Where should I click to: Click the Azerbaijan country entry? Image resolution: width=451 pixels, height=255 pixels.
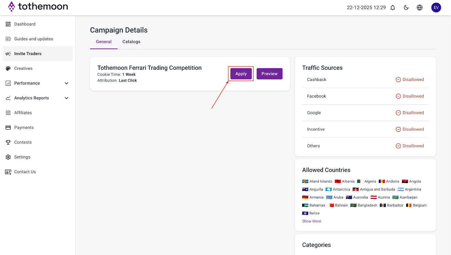click(x=405, y=197)
